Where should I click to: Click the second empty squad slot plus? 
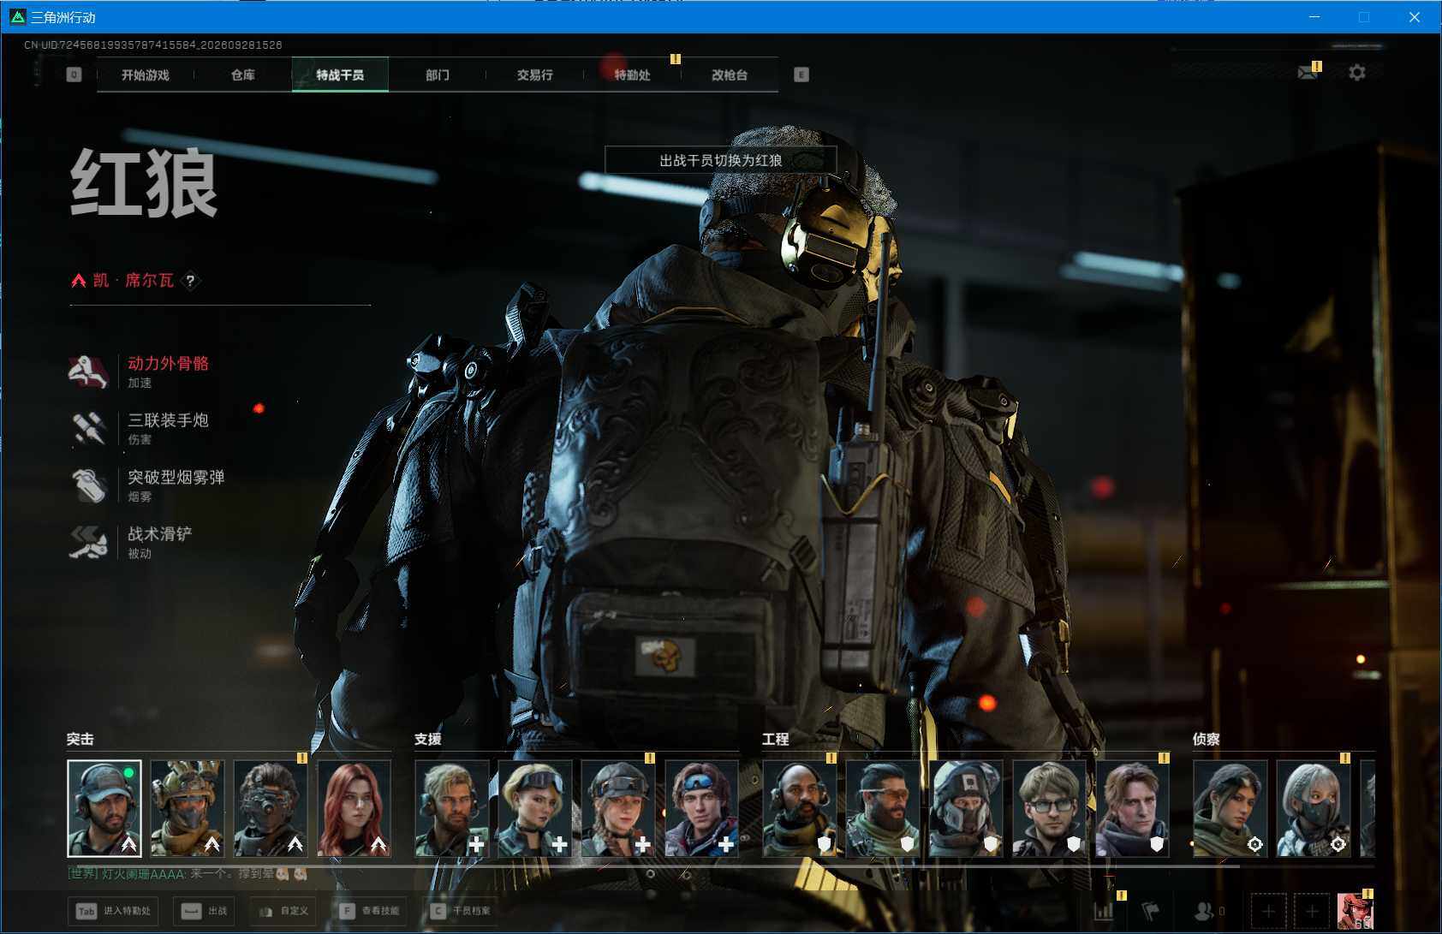point(1312,911)
